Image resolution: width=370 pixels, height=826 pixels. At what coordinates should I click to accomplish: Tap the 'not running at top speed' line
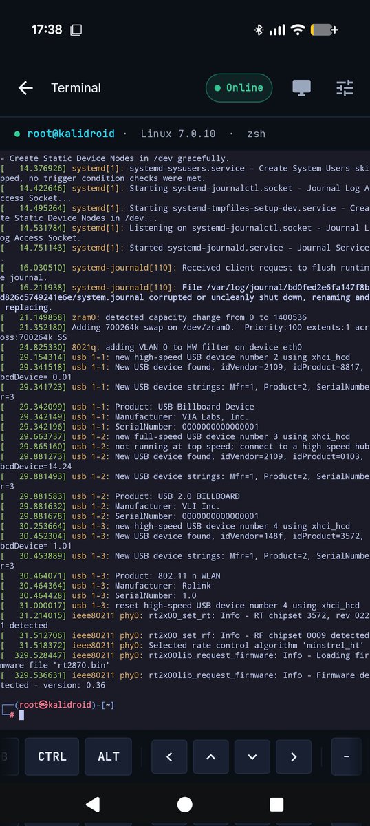point(185,447)
